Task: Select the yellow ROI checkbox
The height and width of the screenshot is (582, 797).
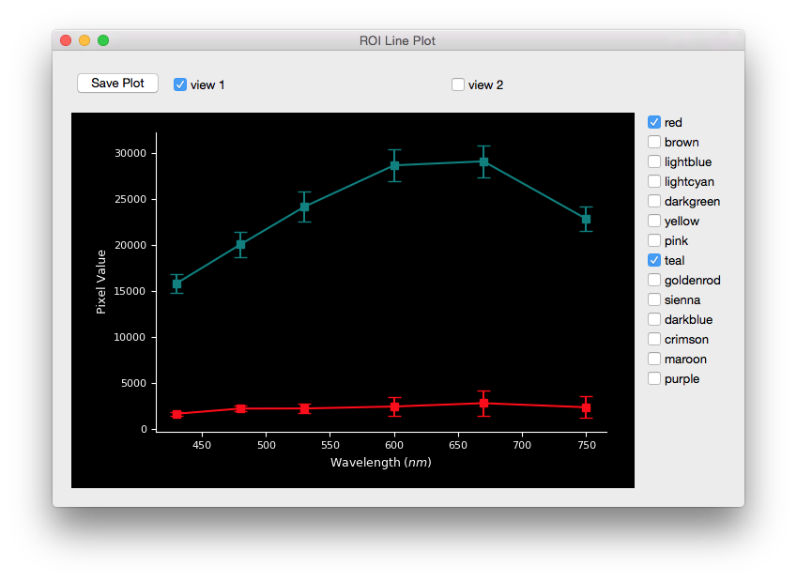Action: coord(654,221)
